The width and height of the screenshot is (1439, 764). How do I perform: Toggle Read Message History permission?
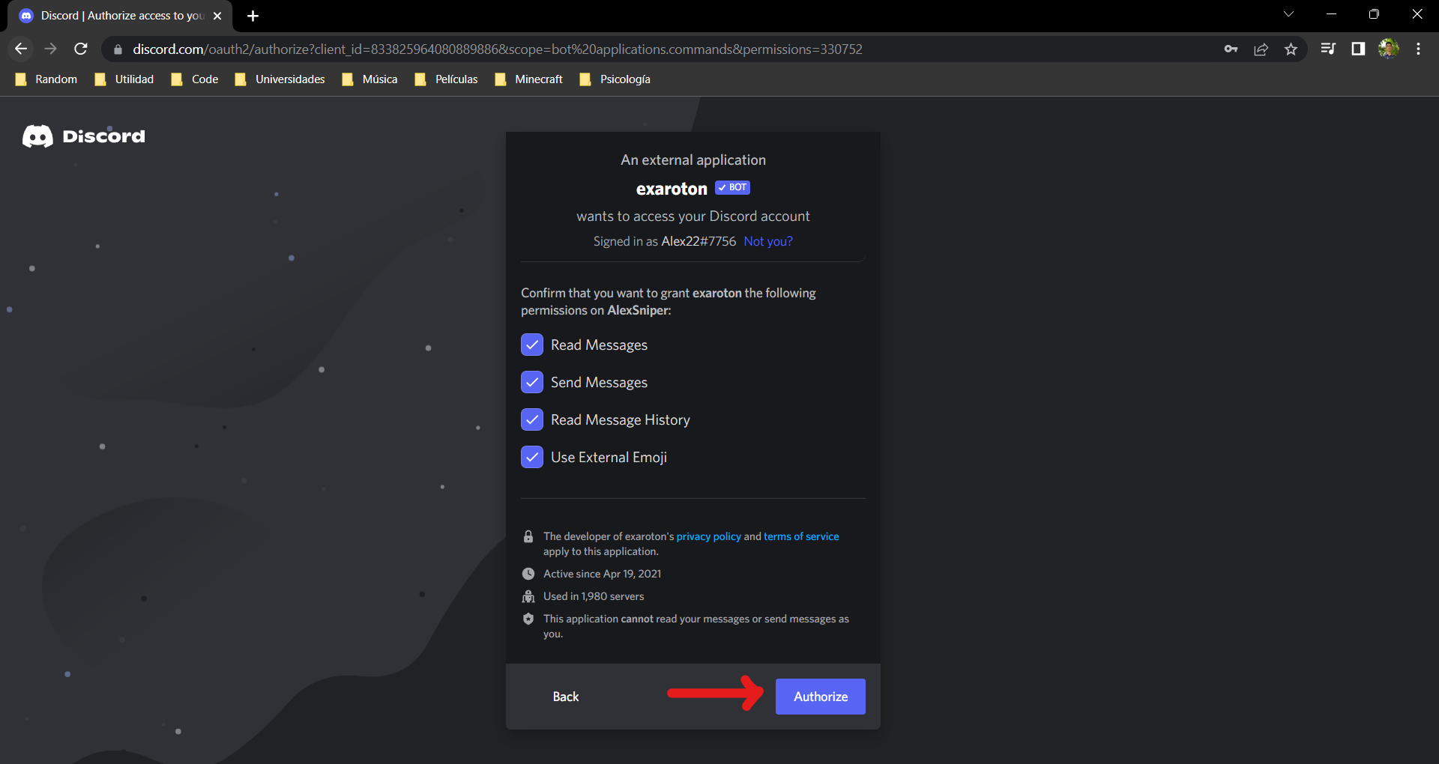point(532,419)
